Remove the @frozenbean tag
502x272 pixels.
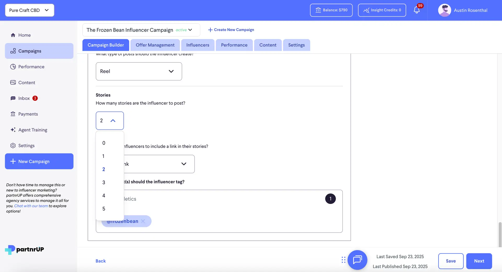[143, 221]
